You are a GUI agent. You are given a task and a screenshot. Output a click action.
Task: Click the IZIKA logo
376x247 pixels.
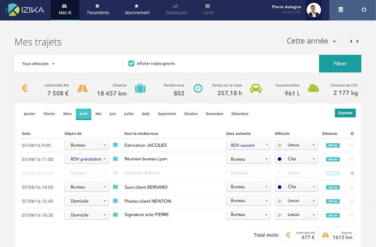pyautogui.click(x=25, y=10)
